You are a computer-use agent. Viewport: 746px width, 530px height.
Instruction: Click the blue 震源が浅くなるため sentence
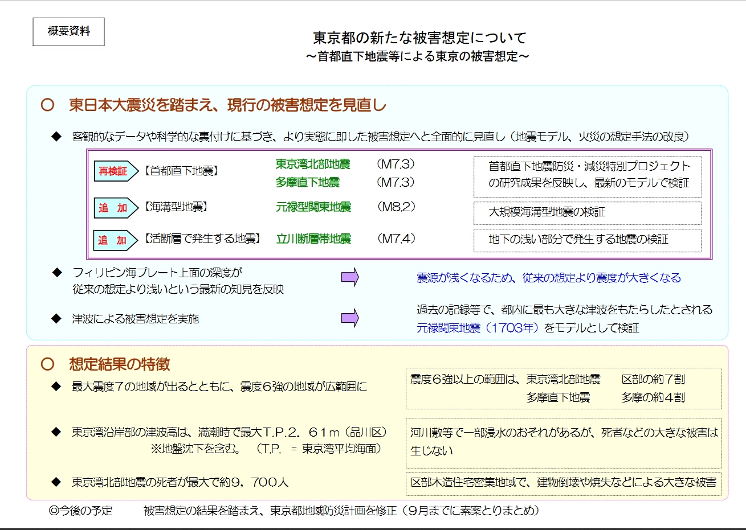548,278
